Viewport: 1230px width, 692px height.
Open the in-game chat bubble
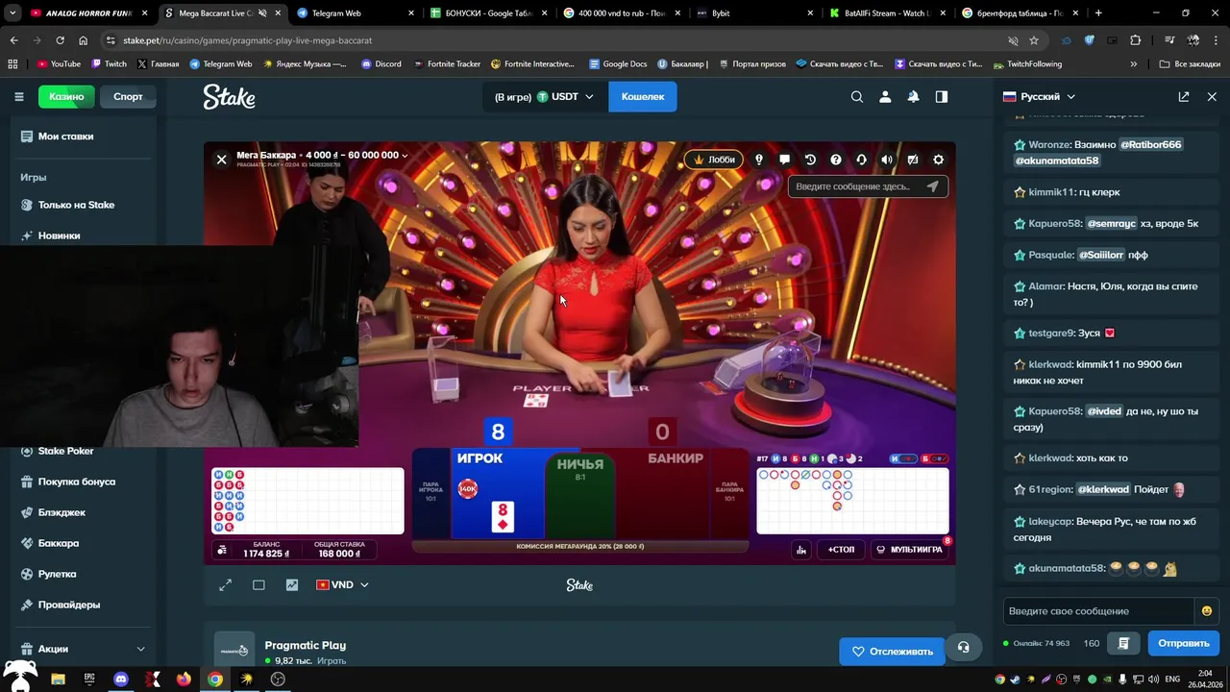click(784, 160)
